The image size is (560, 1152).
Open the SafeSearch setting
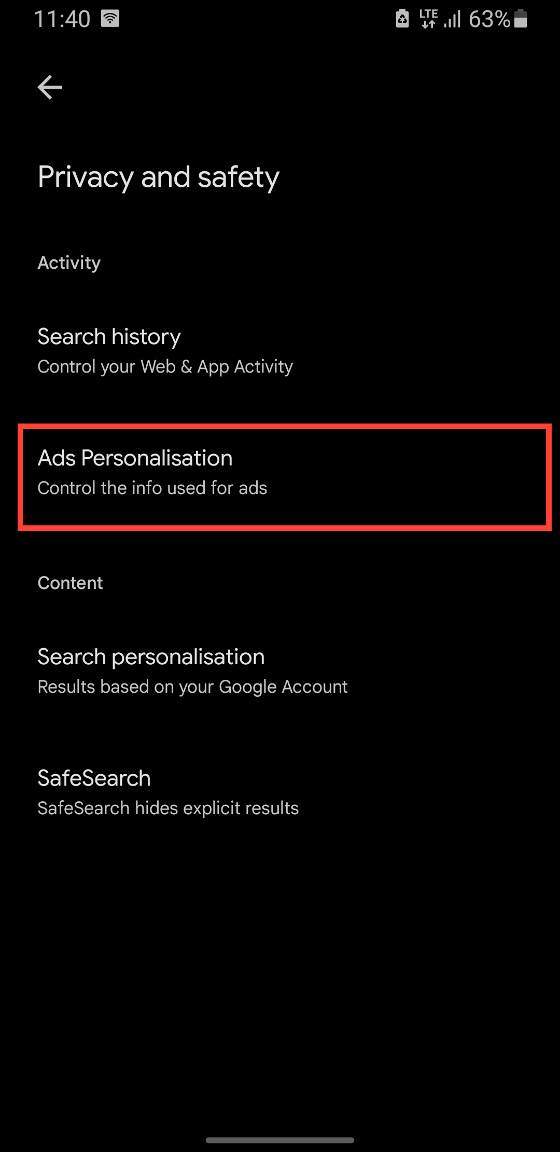pos(94,778)
